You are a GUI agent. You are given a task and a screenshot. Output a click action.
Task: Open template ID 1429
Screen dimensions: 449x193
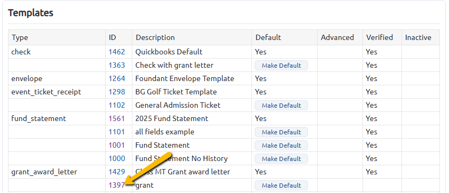pyautogui.click(x=117, y=172)
